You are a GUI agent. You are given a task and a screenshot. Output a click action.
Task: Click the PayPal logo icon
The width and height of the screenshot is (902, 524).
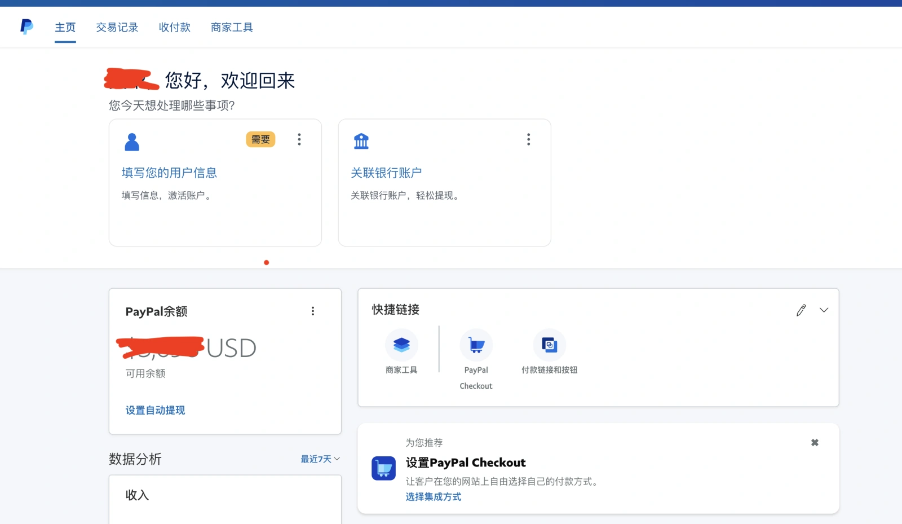[26, 27]
